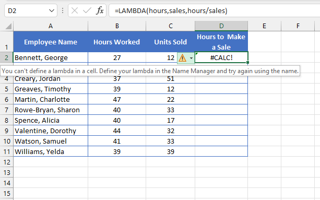
Task: Select row 11 header
Action: click(7, 151)
